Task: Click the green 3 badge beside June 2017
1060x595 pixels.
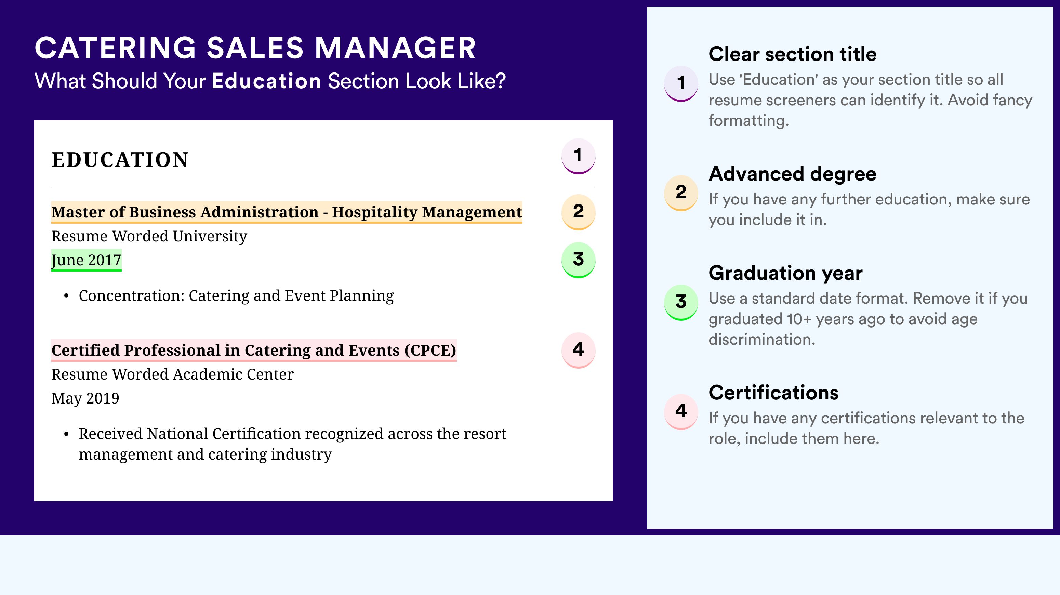Action: 578,260
